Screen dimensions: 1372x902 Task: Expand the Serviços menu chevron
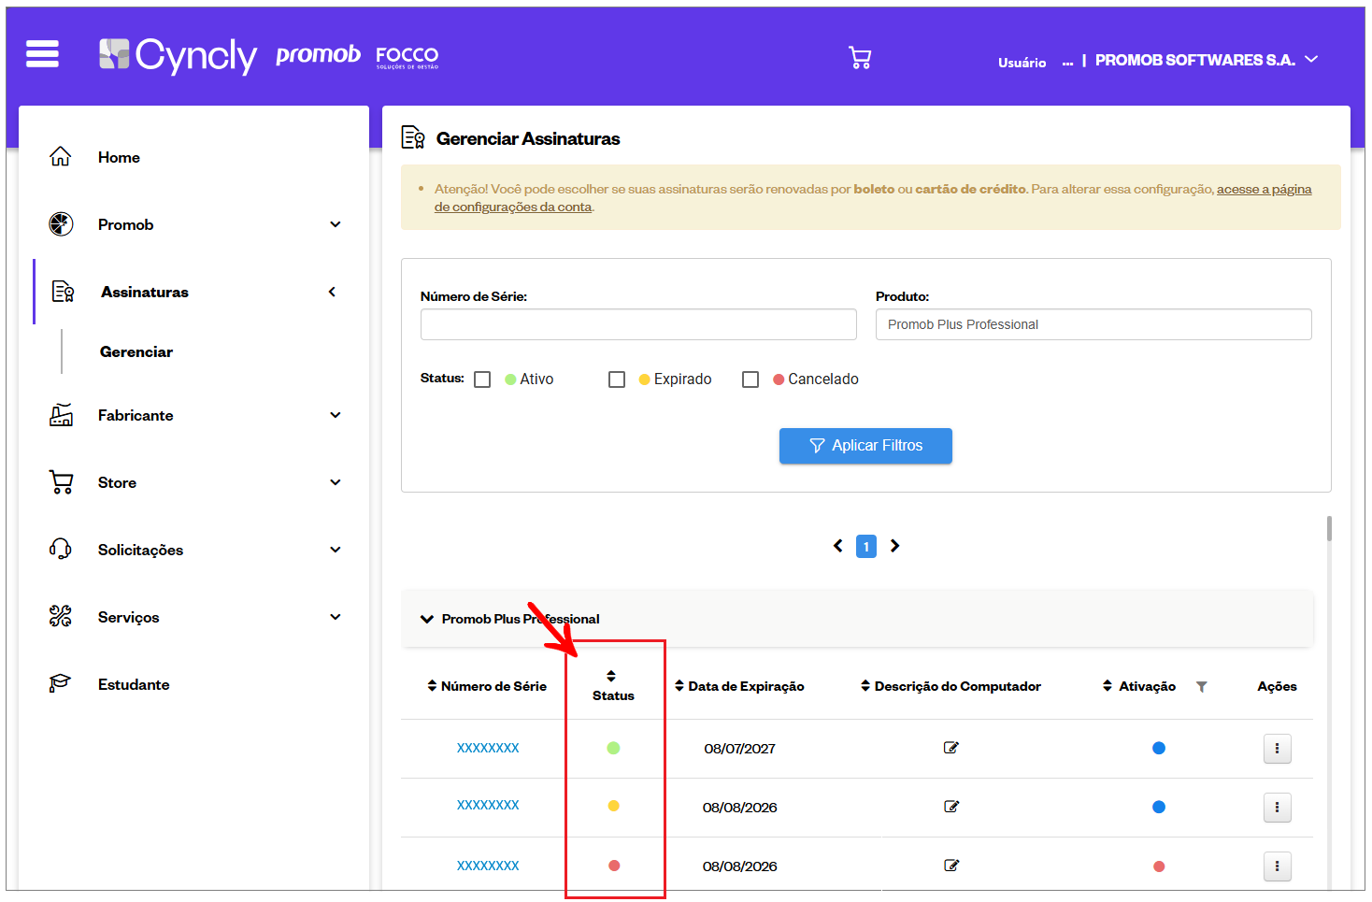pos(336,617)
